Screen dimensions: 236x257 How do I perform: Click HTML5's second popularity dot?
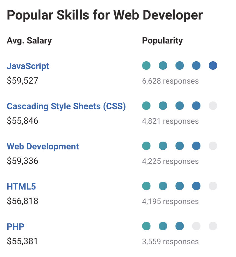point(163,186)
